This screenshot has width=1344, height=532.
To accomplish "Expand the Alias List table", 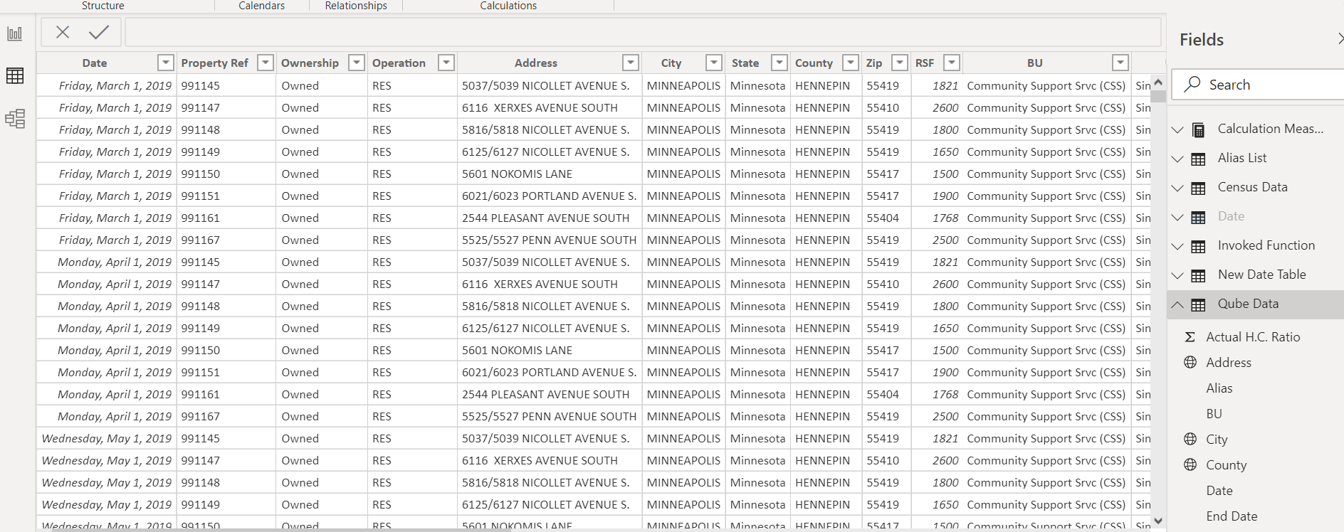I will click(1178, 159).
